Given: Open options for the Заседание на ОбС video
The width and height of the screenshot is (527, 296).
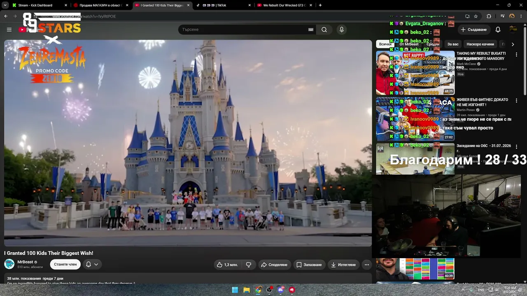Looking at the screenshot, I should 516,146.
